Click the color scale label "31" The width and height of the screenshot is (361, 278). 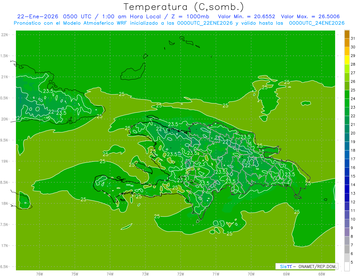click(x=353, y=38)
